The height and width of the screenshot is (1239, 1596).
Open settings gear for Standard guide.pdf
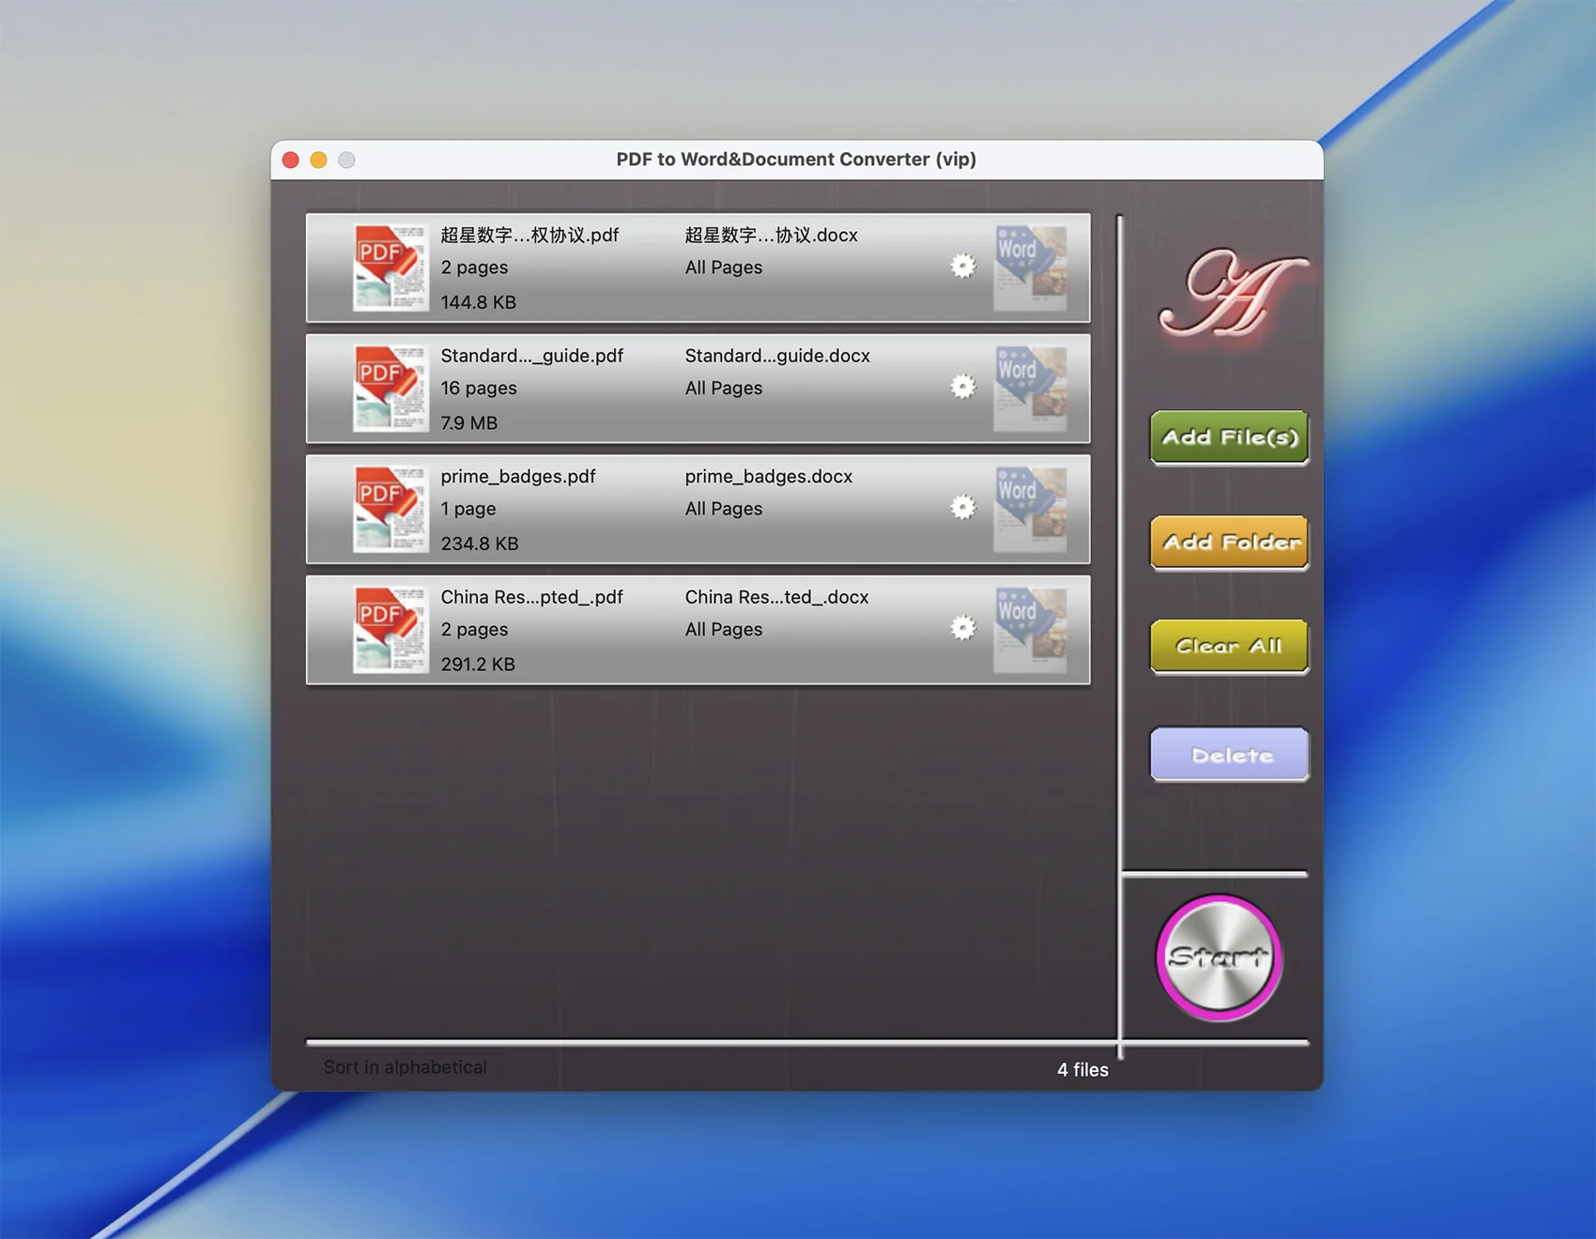pos(962,387)
